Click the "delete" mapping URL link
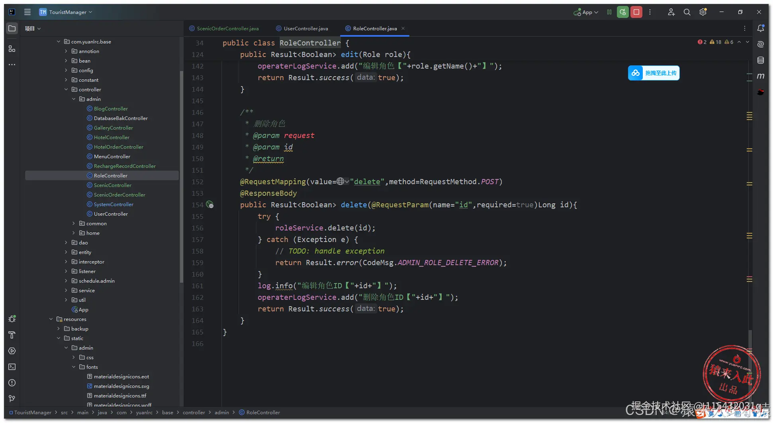Viewport: 773px width, 423px height. pyautogui.click(x=367, y=182)
